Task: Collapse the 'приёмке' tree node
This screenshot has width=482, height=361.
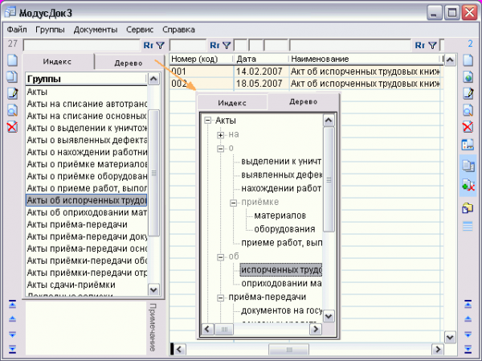Action: point(233,203)
